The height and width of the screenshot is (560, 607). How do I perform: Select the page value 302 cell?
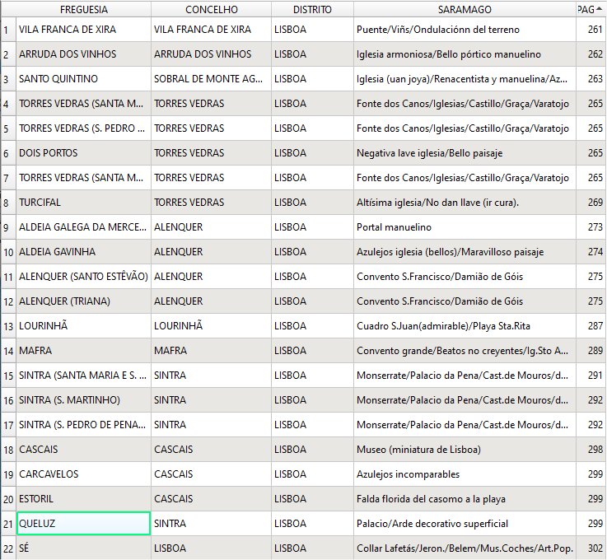coord(591,548)
